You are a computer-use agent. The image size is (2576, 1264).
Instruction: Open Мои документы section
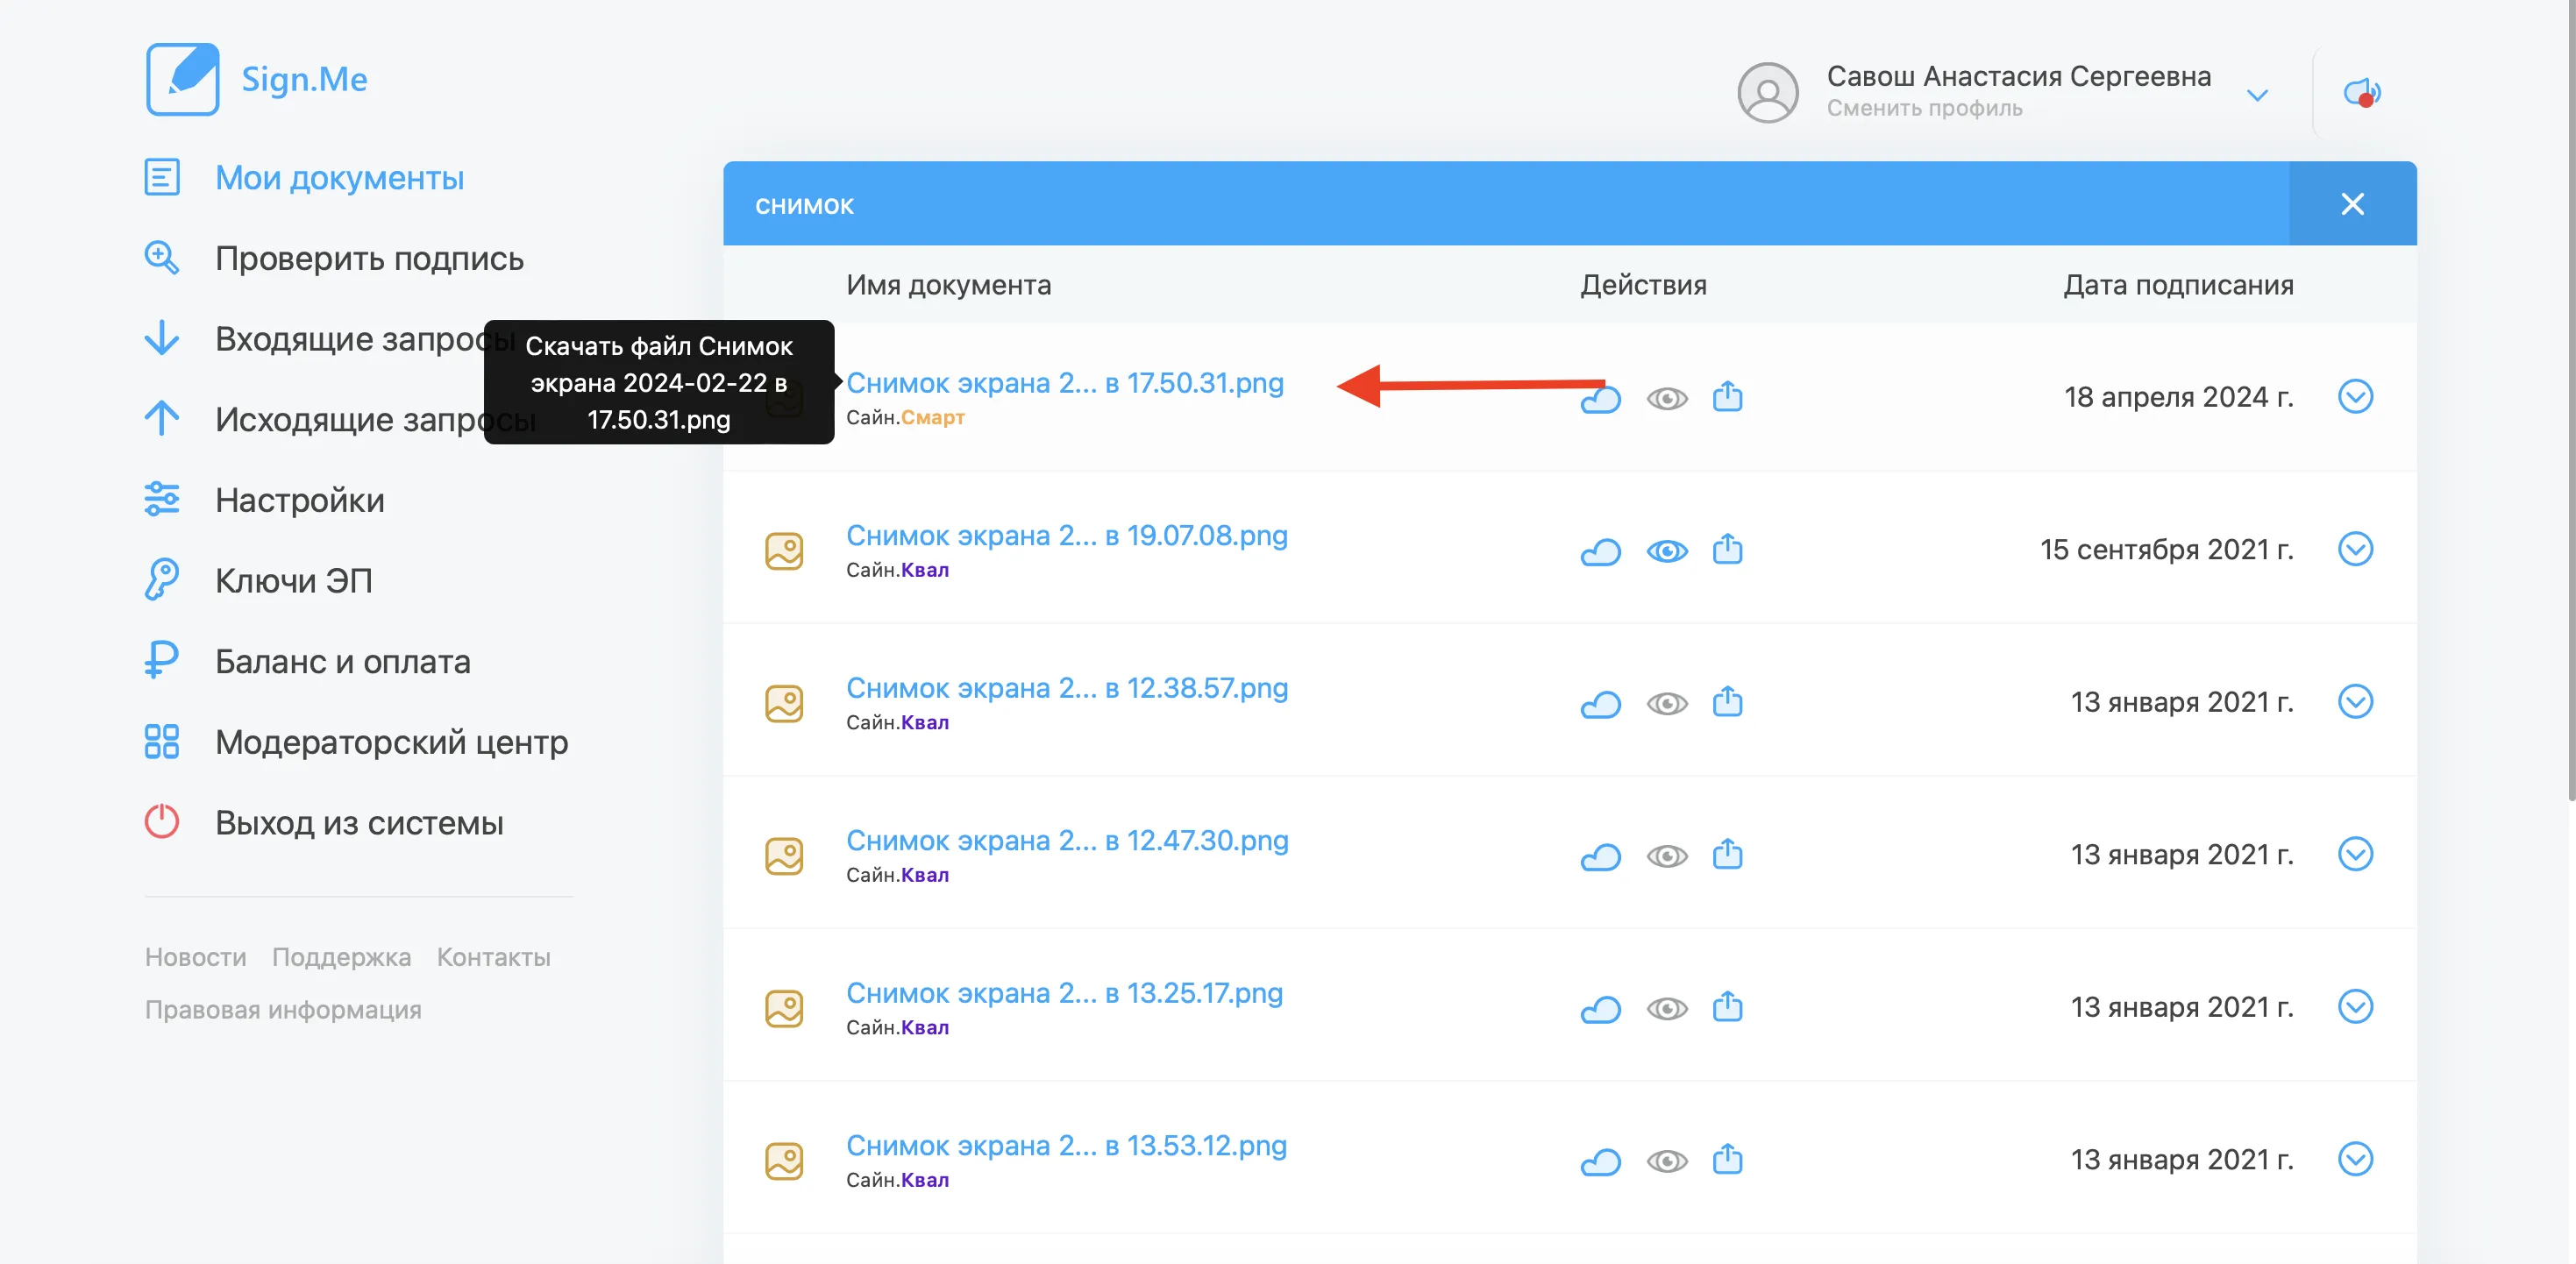click(x=339, y=178)
